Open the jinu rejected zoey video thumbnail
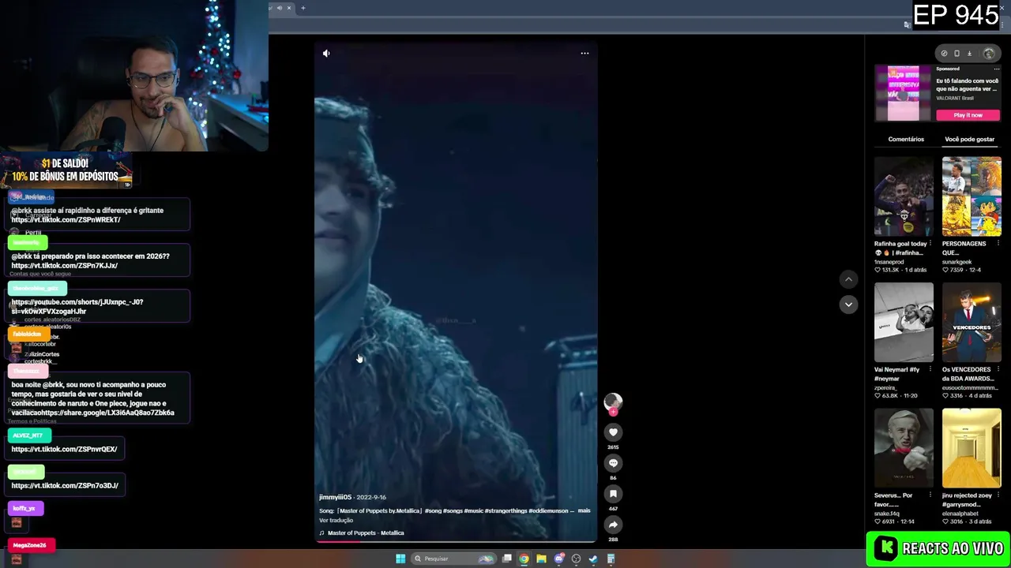Screen dimensions: 1011x568 (972, 448)
